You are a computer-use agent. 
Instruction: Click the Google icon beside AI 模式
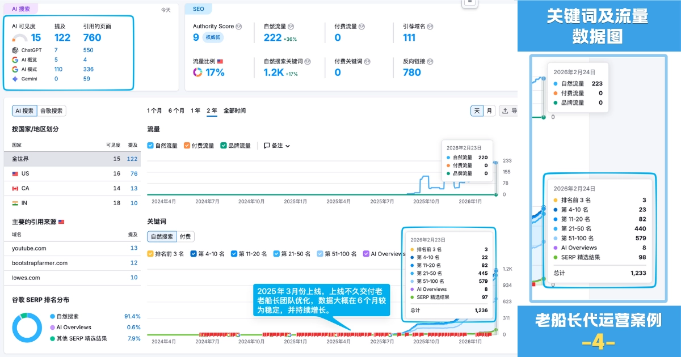pyautogui.click(x=15, y=69)
